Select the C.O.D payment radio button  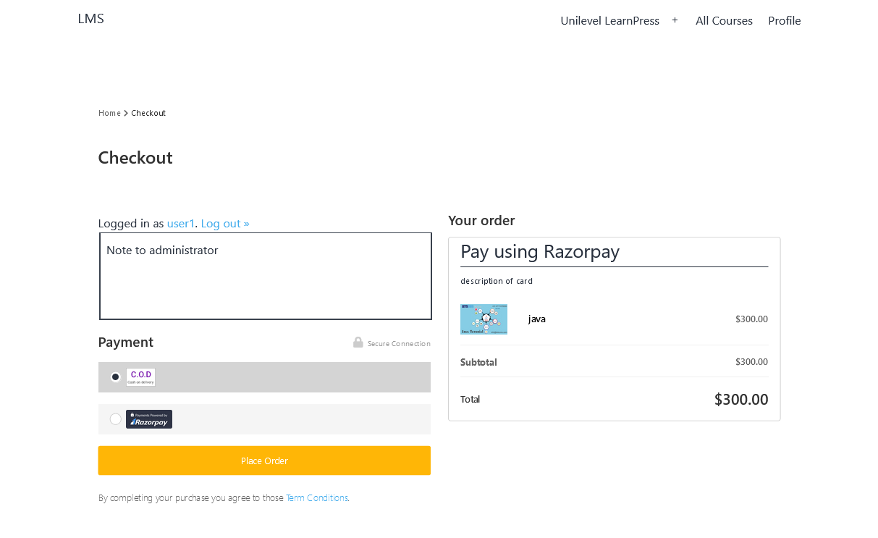(116, 377)
